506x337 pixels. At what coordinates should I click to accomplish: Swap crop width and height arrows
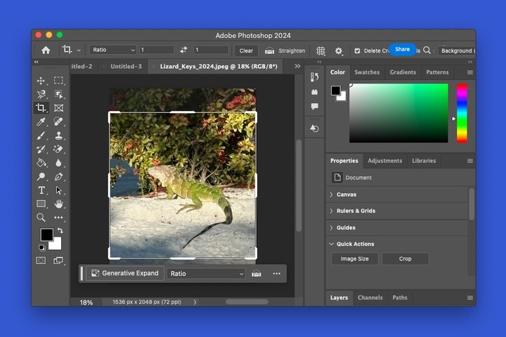pyautogui.click(x=183, y=50)
